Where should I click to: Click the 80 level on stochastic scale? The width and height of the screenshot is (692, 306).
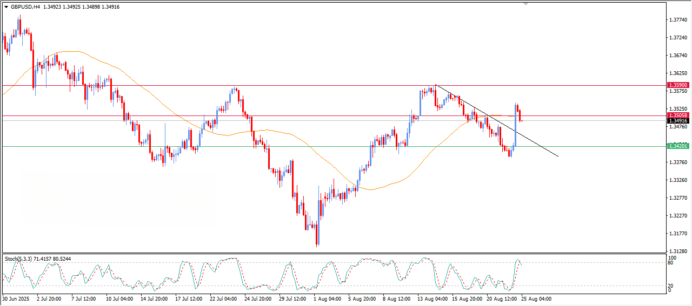(x=671, y=263)
